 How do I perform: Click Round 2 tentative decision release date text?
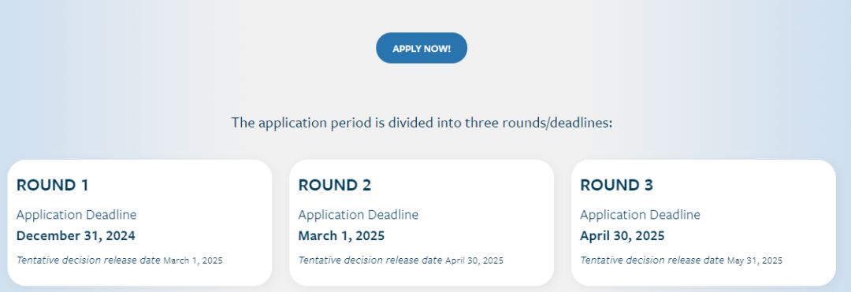click(370, 260)
